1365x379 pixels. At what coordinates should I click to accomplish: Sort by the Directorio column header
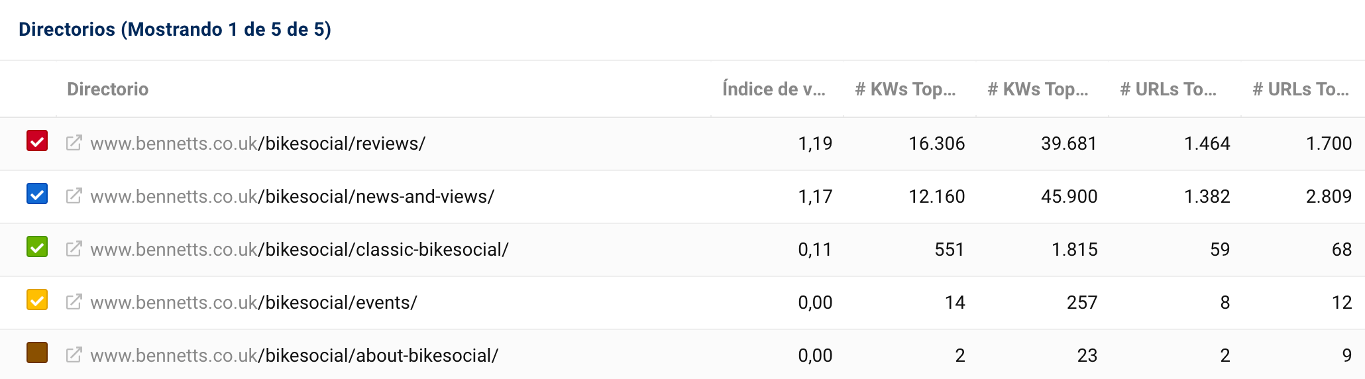coord(107,89)
